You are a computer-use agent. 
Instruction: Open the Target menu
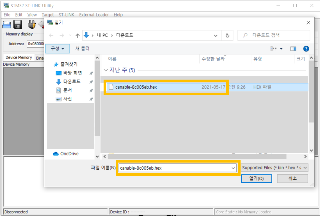47,15
